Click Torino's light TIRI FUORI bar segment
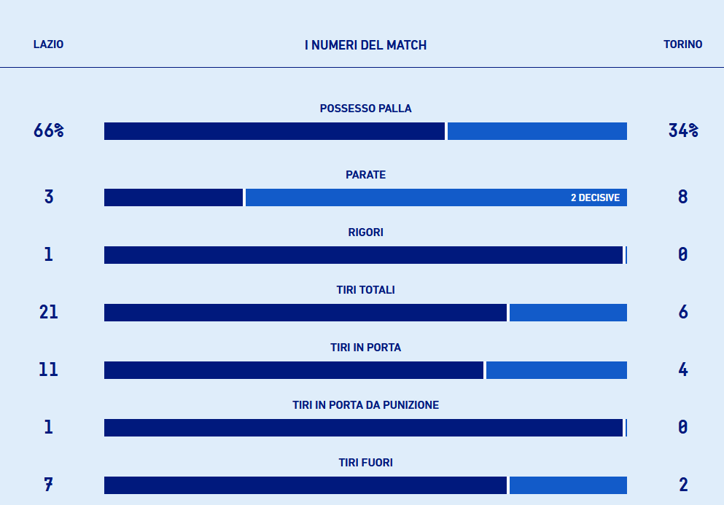Viewport: 724px width, 505px height. click(568, 485)
